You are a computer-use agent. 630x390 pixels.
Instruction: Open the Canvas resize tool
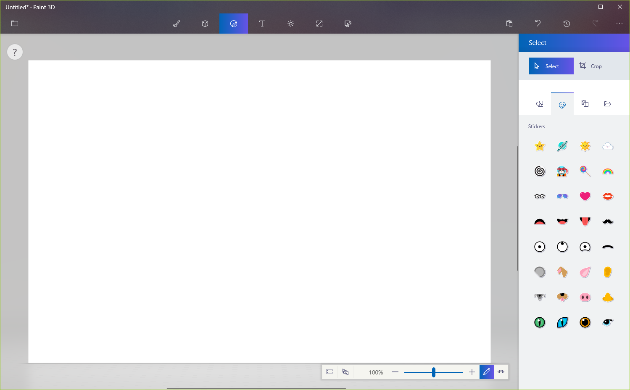click(x=319, y=24)
